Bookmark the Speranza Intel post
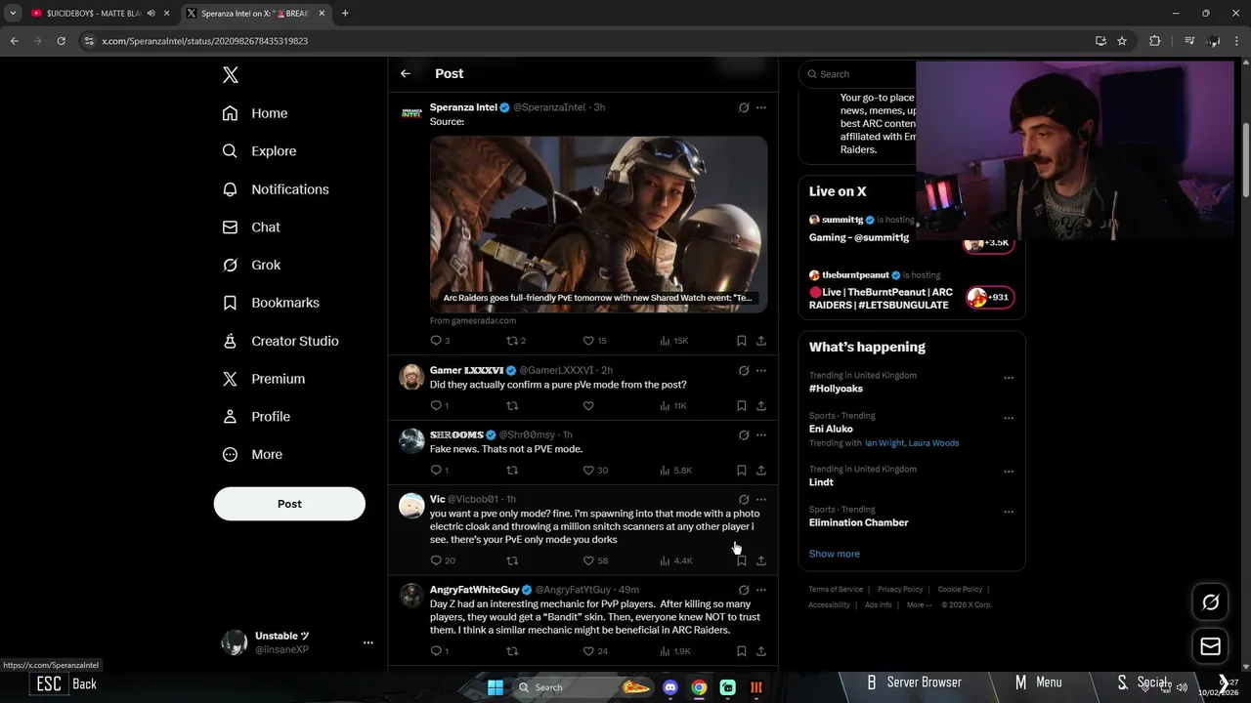The width and height of the screenshot is (1251, 703). 741,341
